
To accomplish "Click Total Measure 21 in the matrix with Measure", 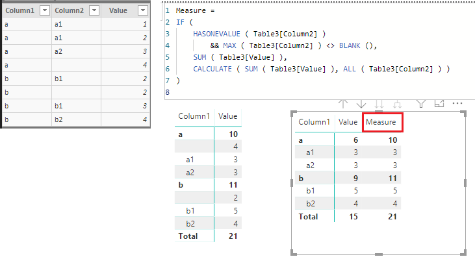I will (392, 217).
